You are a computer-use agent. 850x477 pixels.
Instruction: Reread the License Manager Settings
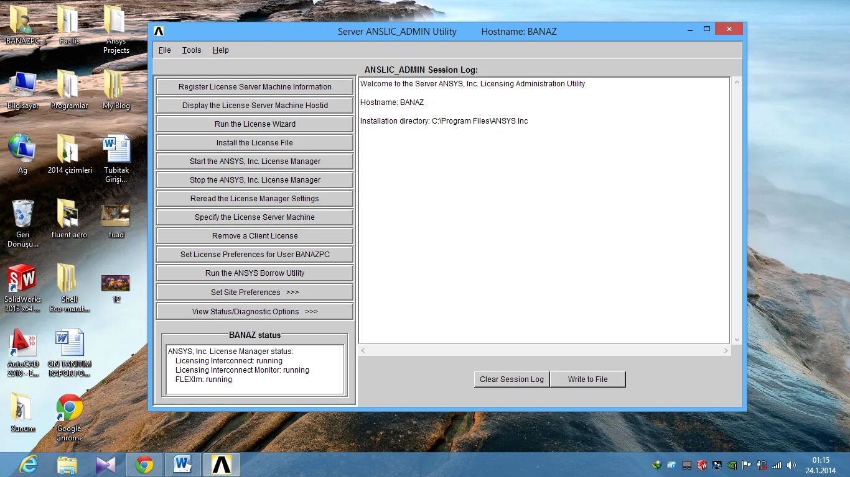(255, 199)
